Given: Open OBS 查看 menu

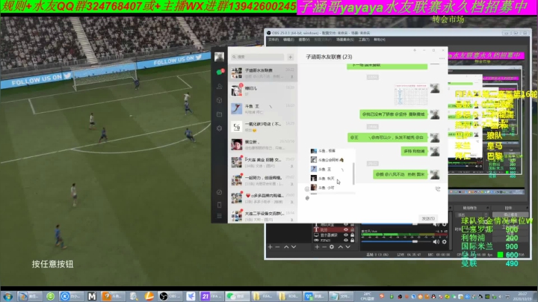Looking at the screenshot, I should pos(304,40).
